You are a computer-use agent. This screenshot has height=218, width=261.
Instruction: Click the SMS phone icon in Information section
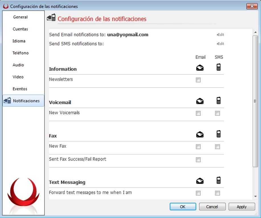(x=219, y=67)
